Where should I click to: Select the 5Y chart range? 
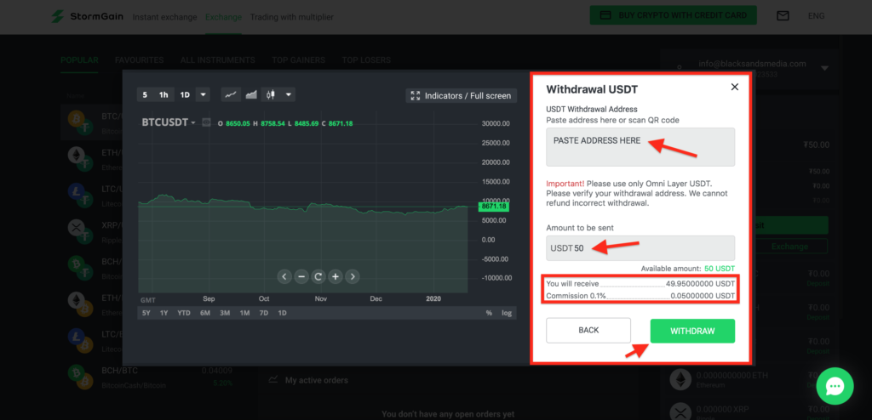pyautogui.click(x=146, y=313)
